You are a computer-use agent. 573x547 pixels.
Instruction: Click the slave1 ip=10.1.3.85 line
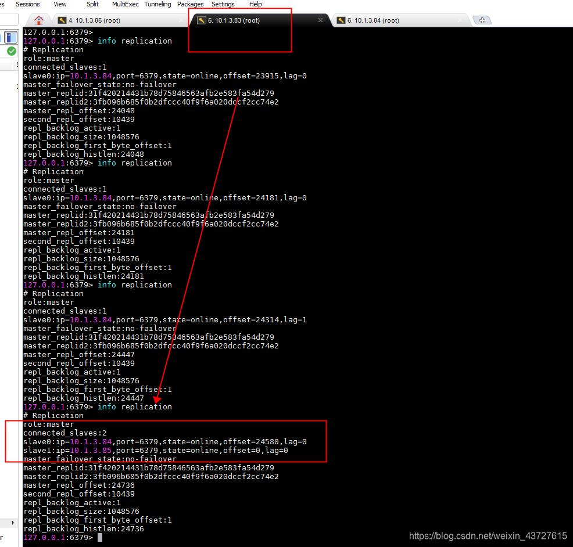(x=156, y=451)
